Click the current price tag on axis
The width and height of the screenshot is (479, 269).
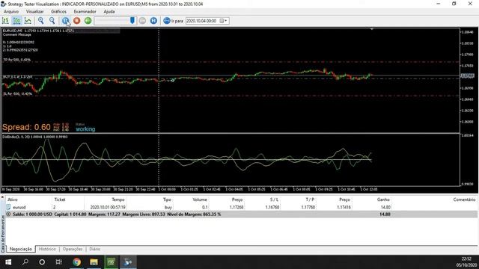tap(467, 75)
